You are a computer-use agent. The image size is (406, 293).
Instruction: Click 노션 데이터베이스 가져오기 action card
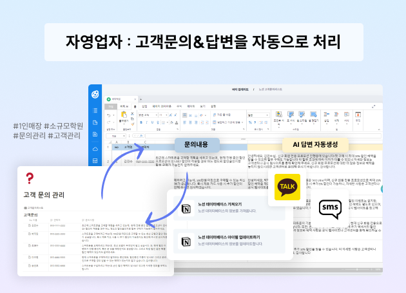pyautogui.click(x=229, y=208)
